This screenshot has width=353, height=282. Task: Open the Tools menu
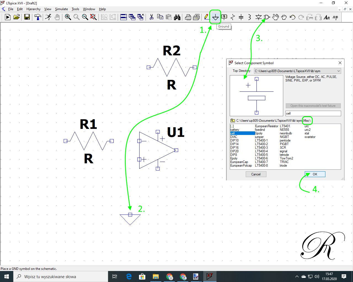75,9
